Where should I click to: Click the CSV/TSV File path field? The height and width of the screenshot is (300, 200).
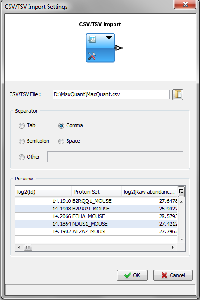tap(111, 94)
